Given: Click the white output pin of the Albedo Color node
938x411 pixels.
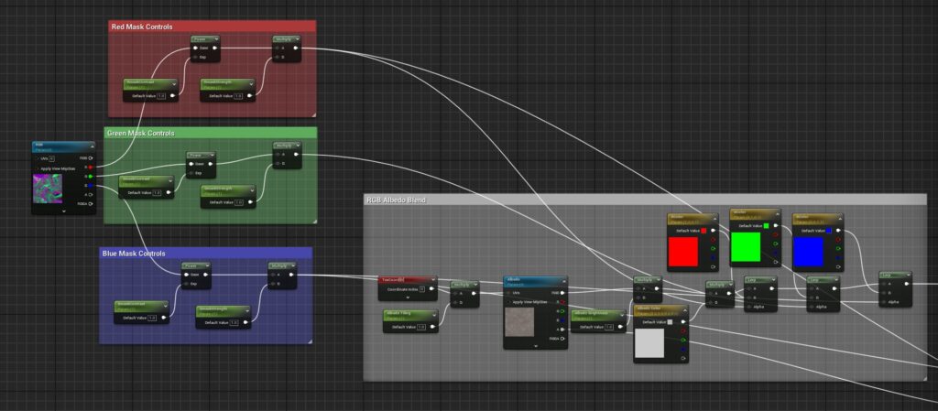Looking at the screenshot, I should click(682, 322).
